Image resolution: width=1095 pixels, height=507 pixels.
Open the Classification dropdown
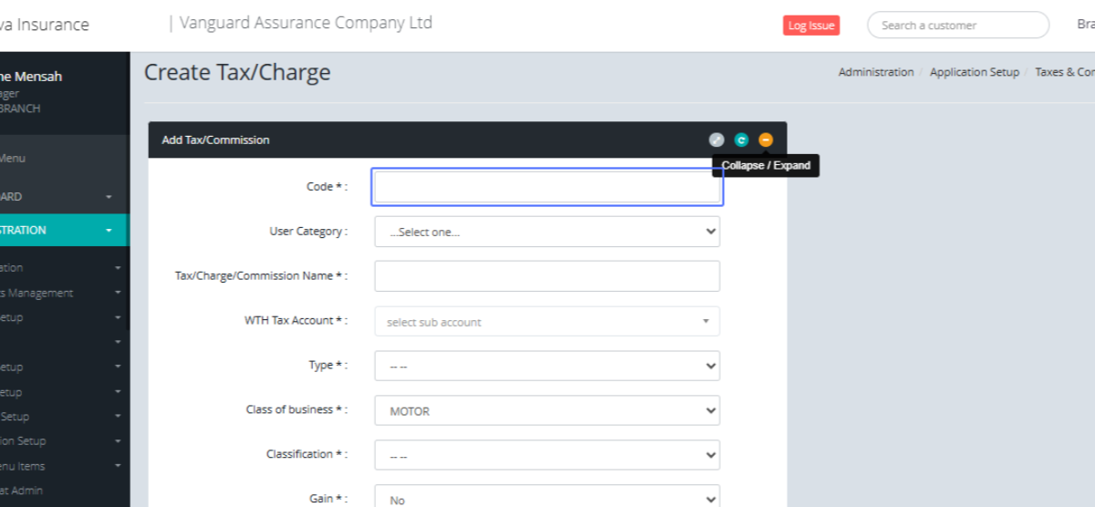click(547, 455)
